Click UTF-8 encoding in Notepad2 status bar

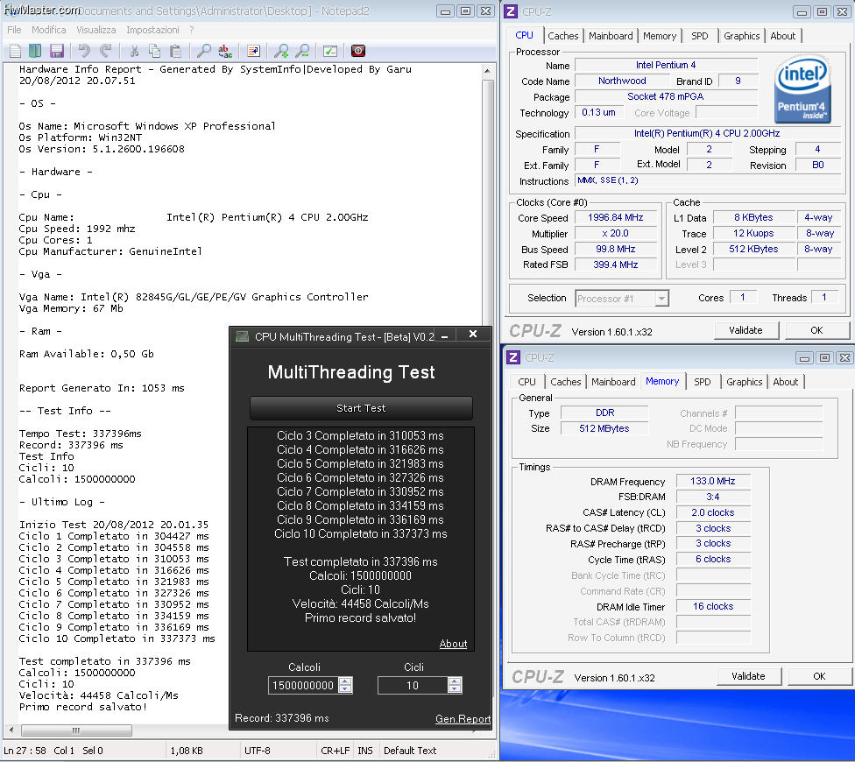coord(257,751)
